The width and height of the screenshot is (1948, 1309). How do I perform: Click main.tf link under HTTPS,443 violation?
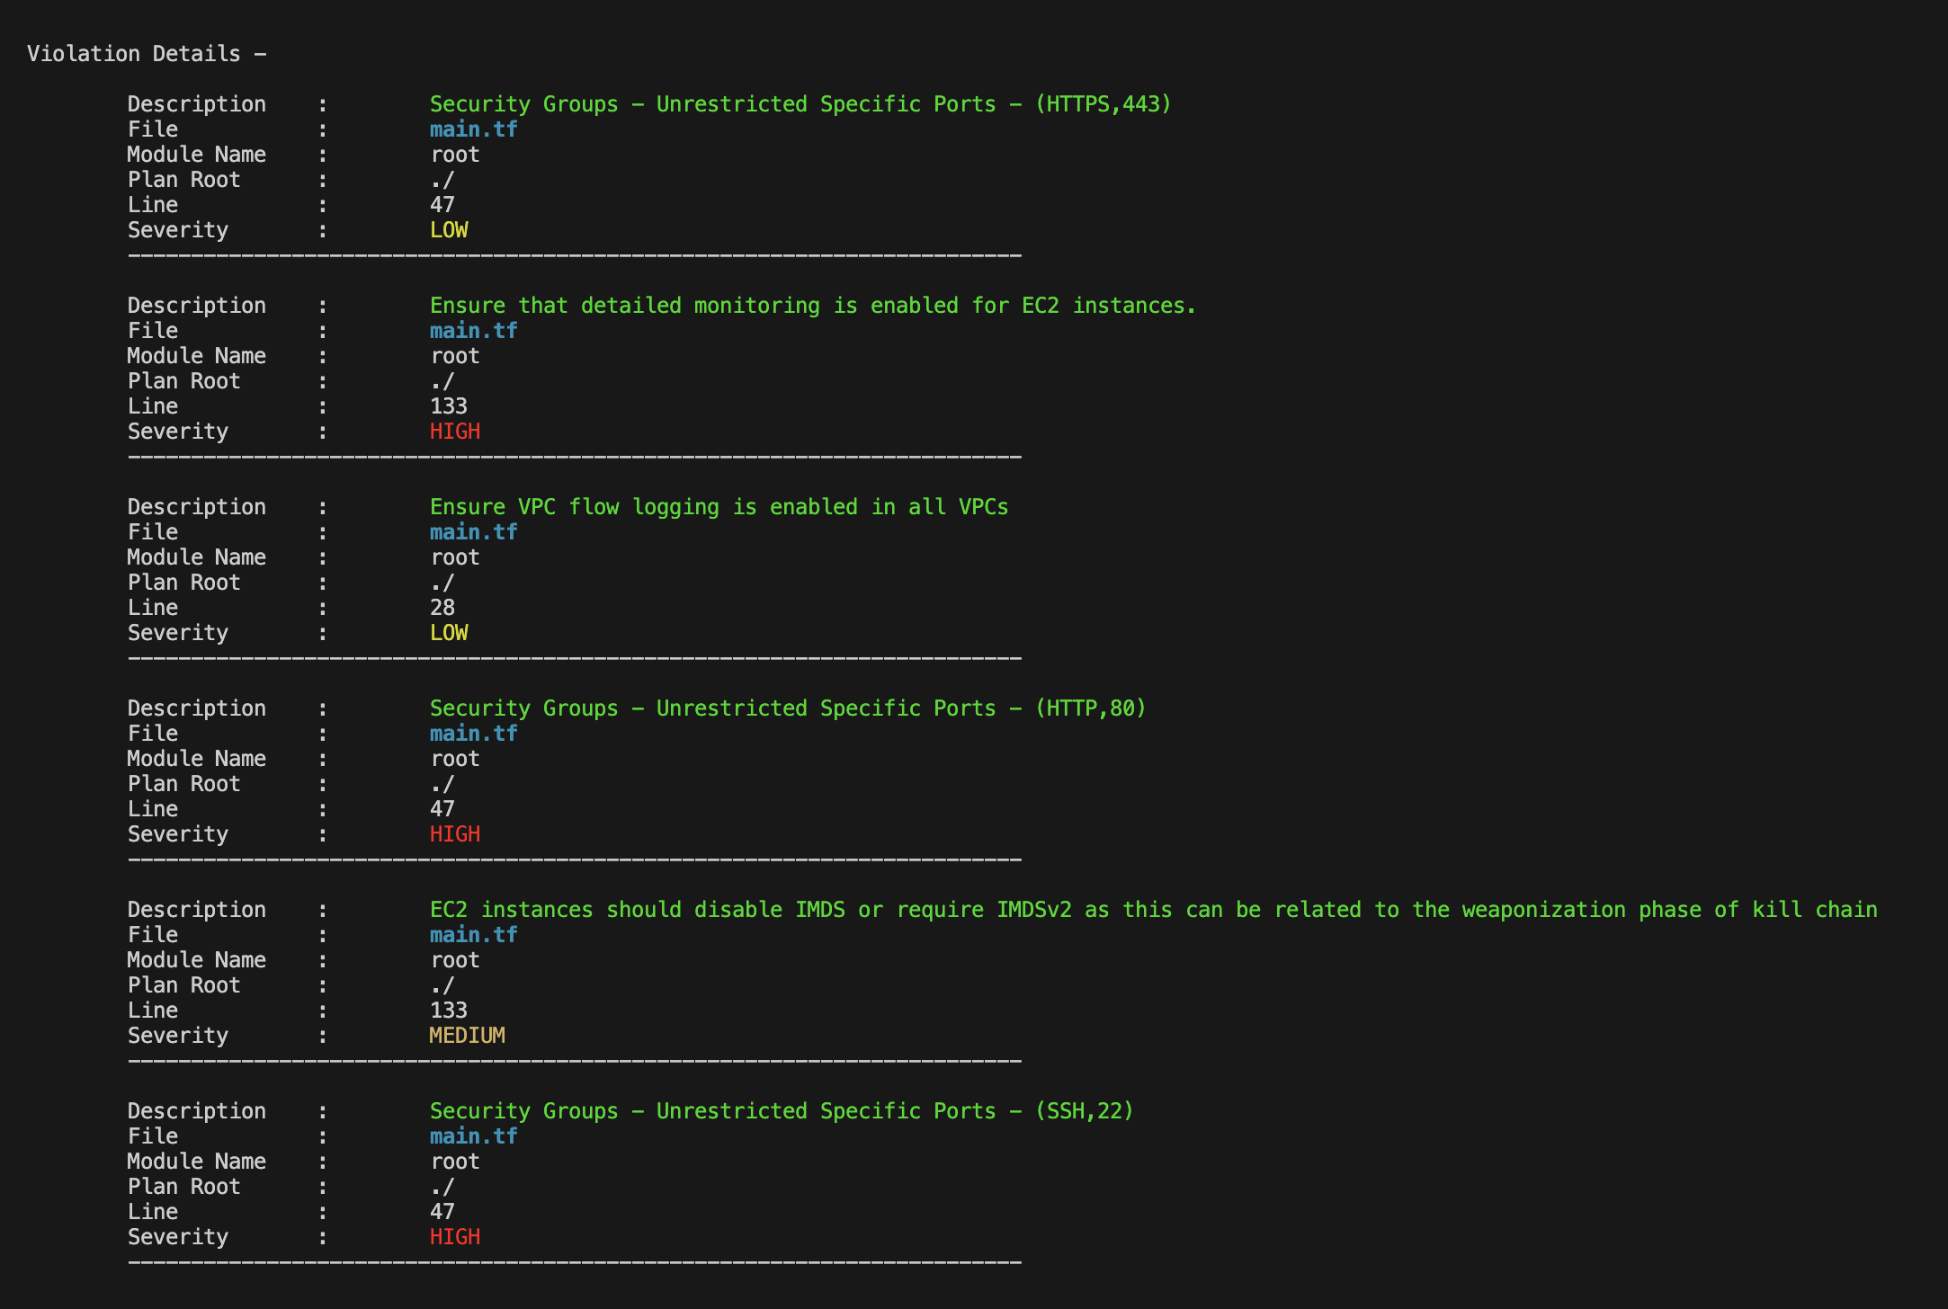(473, 129)
